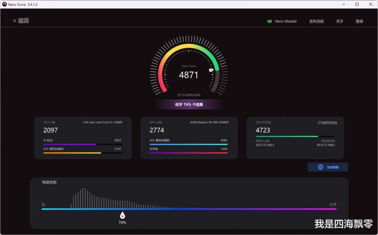Viewport: 378px width, 235px height.
Task: Click the CT1000P3PSSD8 drive label
Action: (327, 123)
